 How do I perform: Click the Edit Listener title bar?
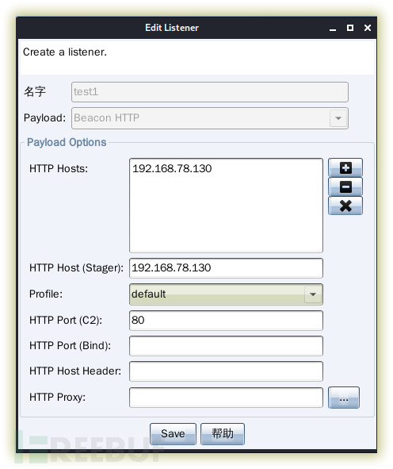[x=172, y=28]
